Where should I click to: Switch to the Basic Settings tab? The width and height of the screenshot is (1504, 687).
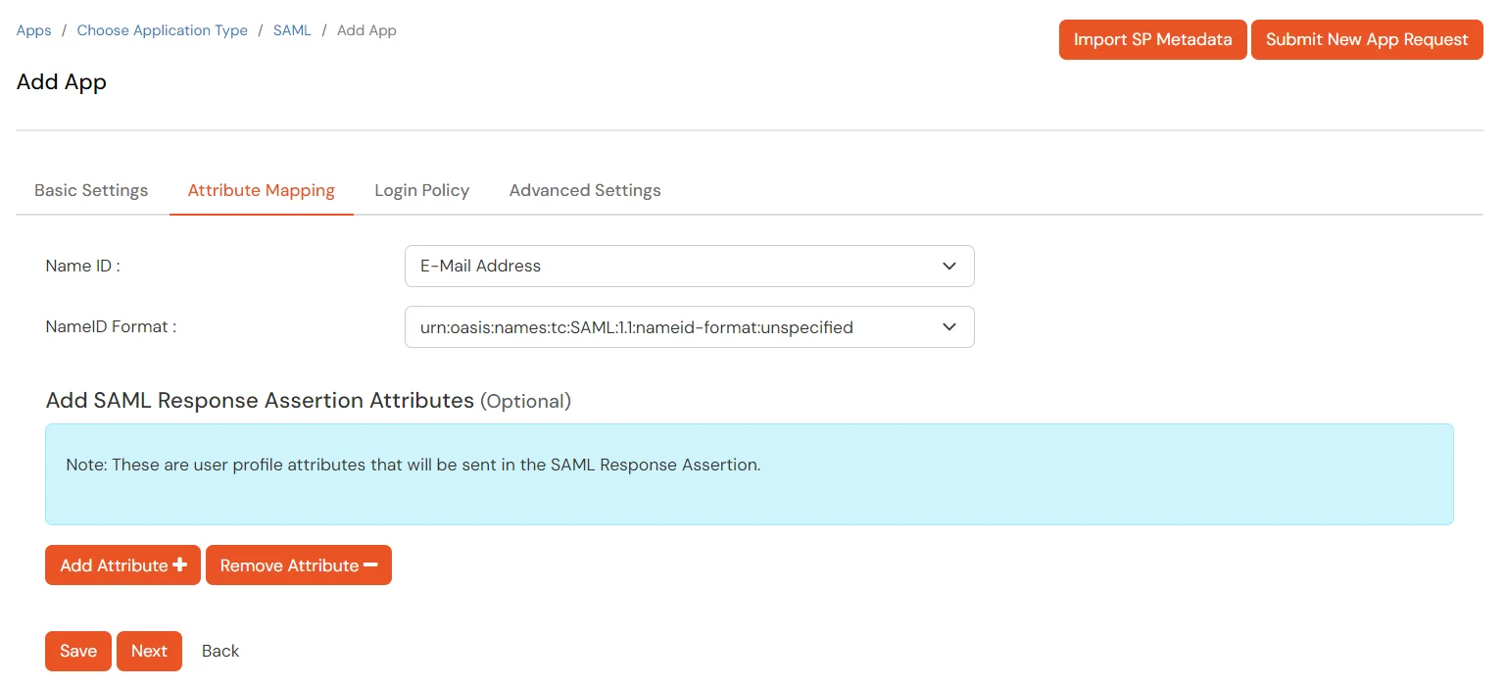coord(91,190)
